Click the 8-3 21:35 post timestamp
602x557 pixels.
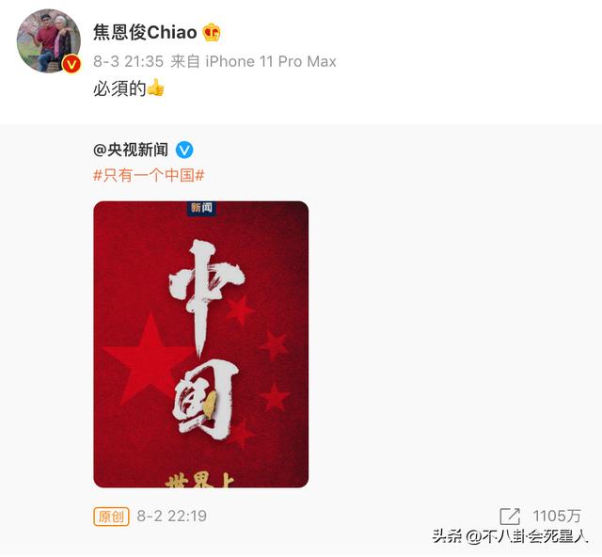(129, 61)
